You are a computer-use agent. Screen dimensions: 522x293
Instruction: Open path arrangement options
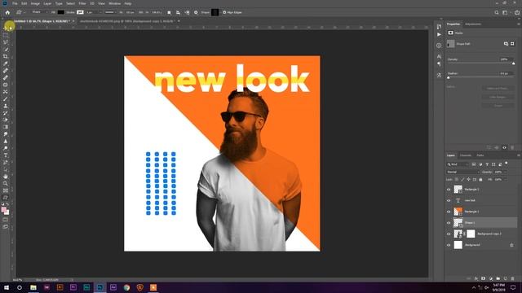[x=187, y=12]
